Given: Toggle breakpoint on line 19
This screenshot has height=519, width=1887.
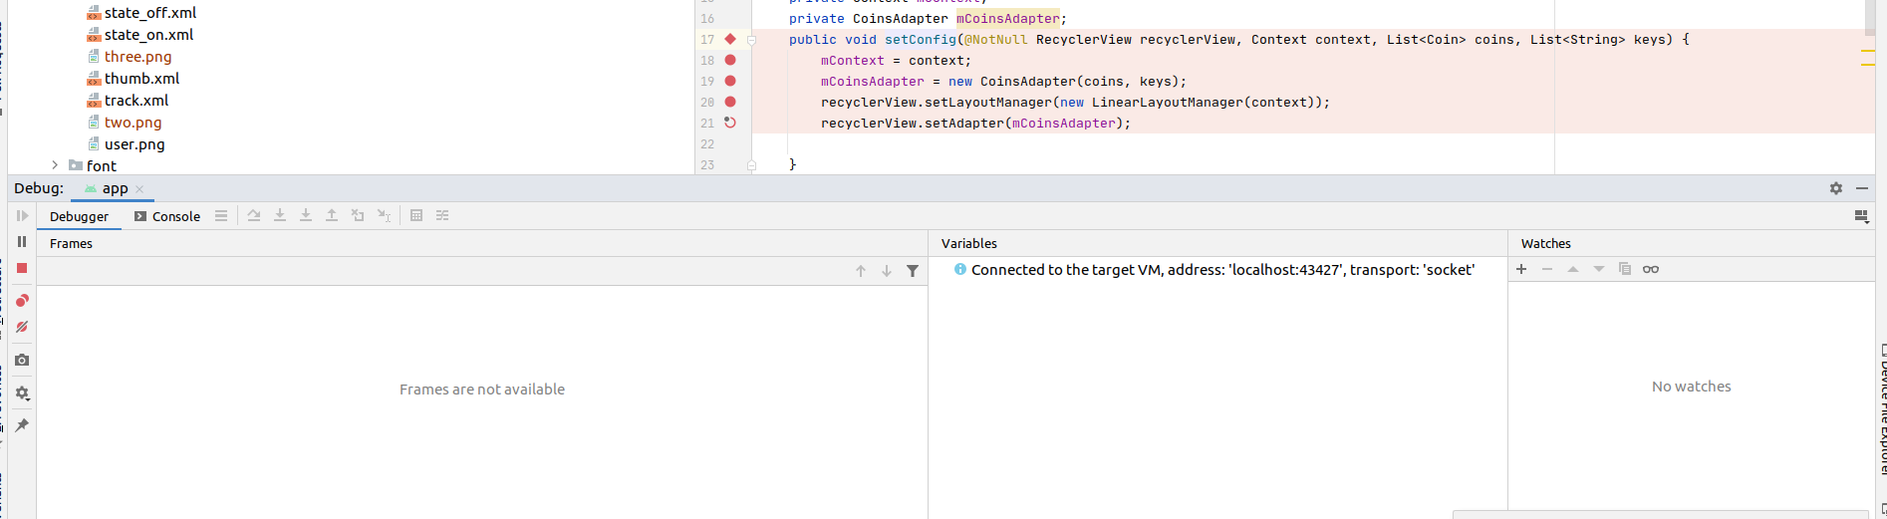Looking at the screenshot, I should tap(730, 81).
